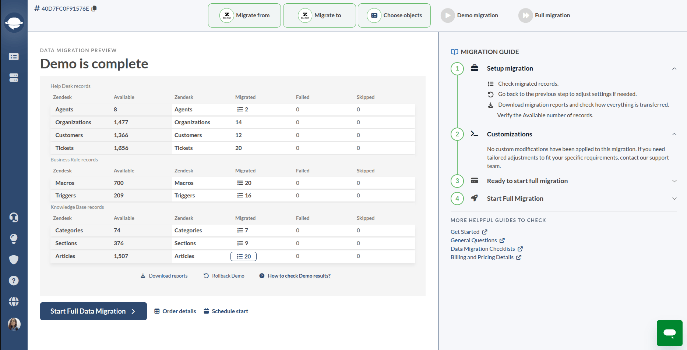Open the globe language icon
The width and height of the screenshot is (687, 350).
[14, 301]
